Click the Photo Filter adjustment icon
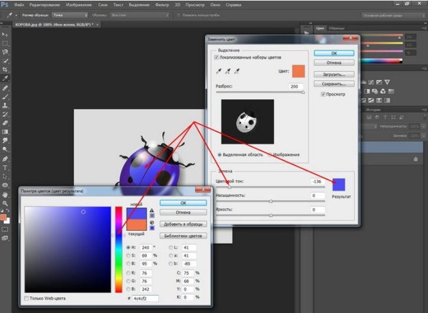428x313 pixels. [375, 92]
